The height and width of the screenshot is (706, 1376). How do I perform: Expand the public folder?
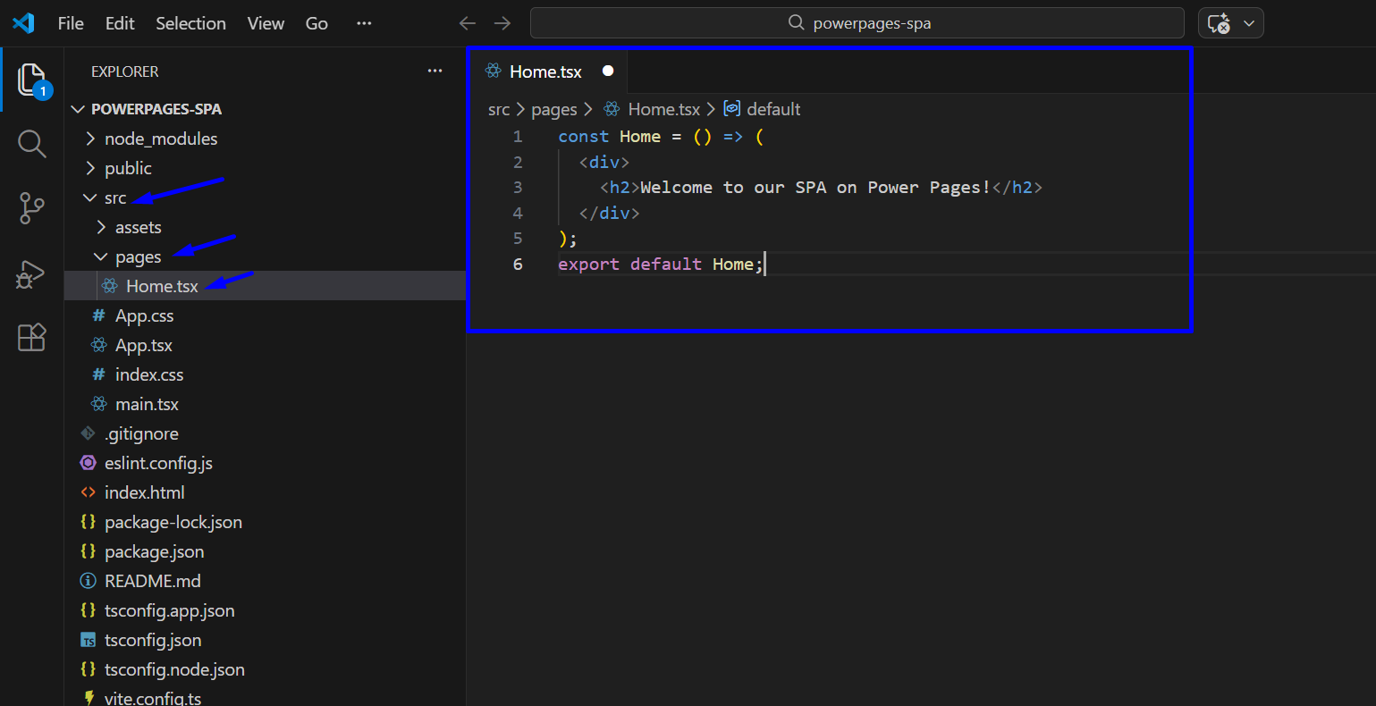click(128, 168)
